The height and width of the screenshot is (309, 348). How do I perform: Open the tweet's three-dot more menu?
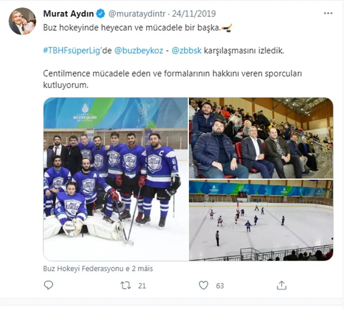(x=328, y=13)
